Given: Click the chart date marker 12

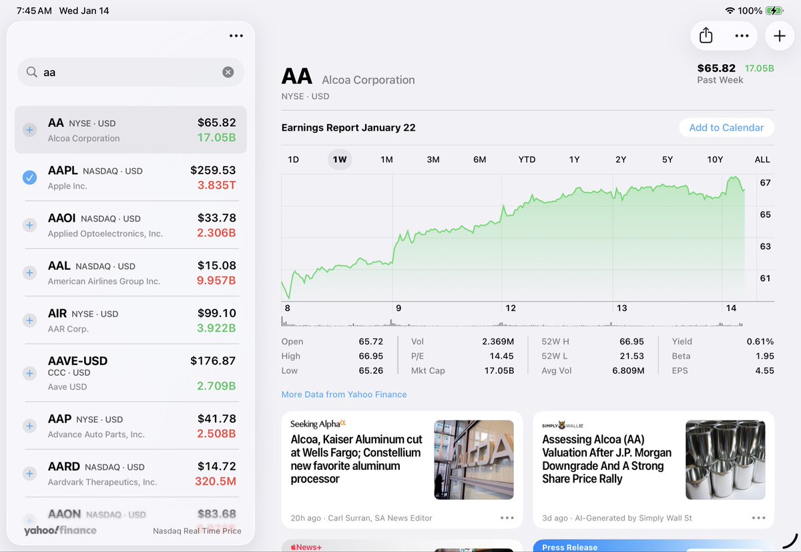Looking at the screenshot, I should [511, 308].
